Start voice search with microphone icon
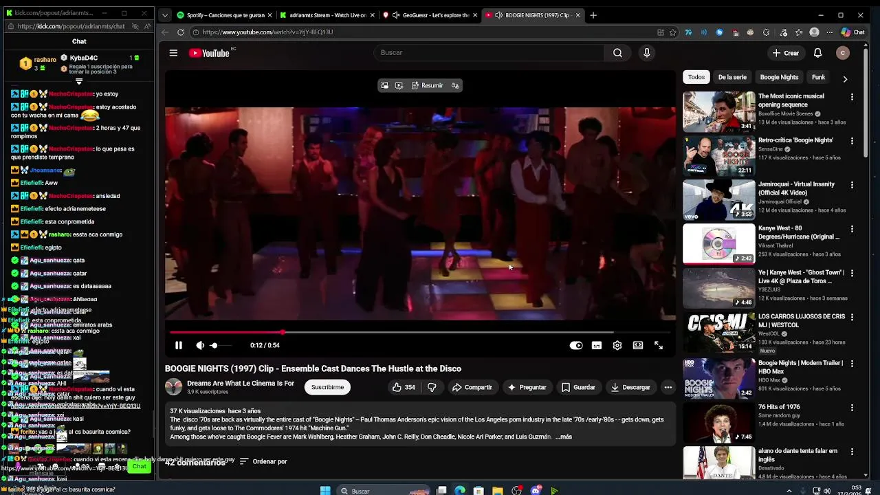The image size is (880, 495). (646, 53)
